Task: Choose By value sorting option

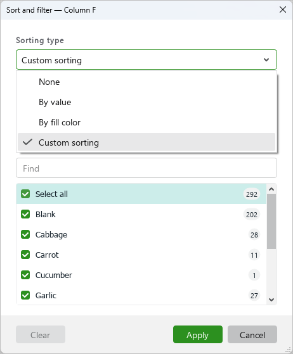Action: tap(146, 102)
